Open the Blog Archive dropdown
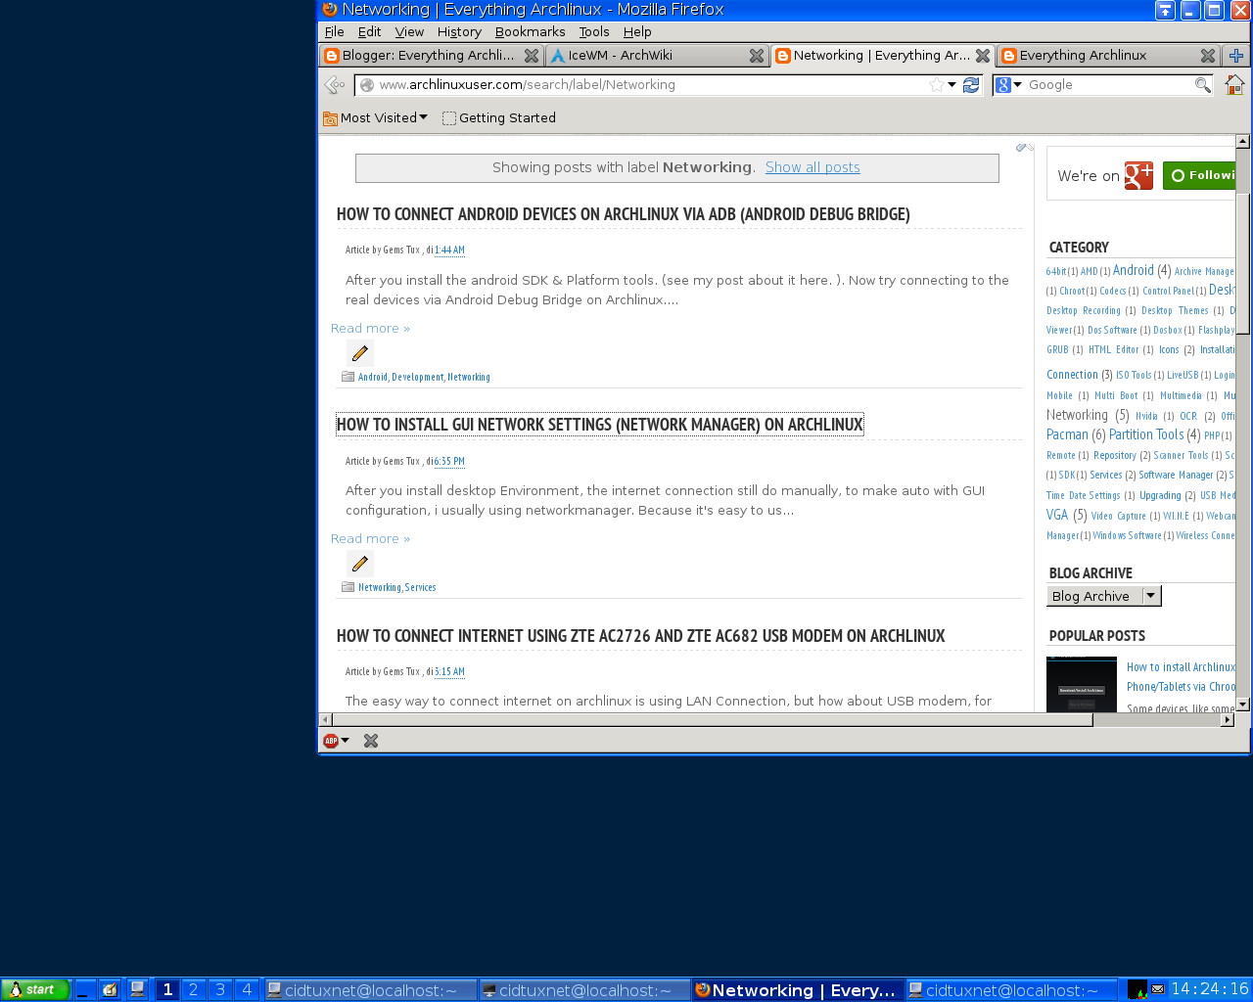The height and width of the screenshot is (1002, 1253). click(x=1103, y=596)
